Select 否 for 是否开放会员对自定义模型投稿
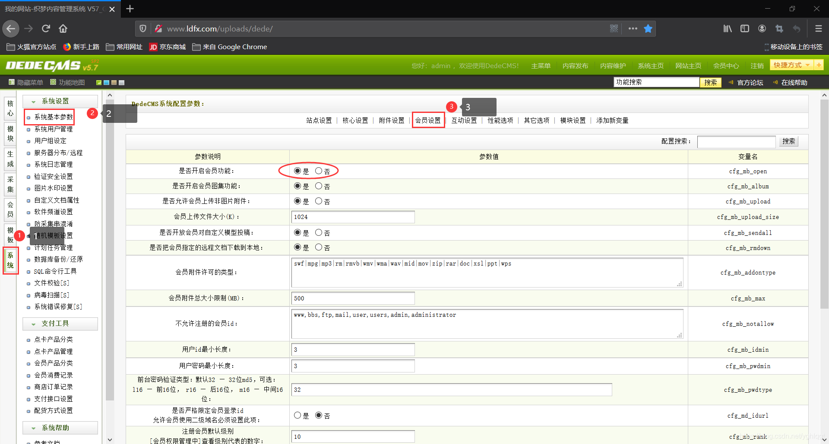The height and width of the screenshot is (444, 829). [319, 233]
